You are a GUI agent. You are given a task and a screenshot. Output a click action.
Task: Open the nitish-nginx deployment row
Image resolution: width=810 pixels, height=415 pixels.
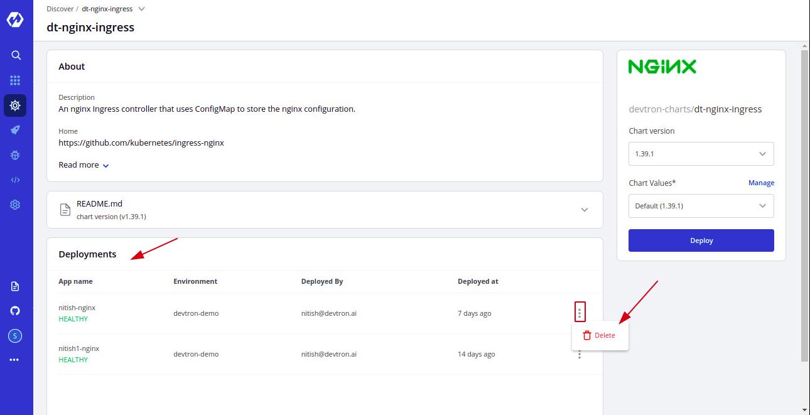(x=77, y=308)
